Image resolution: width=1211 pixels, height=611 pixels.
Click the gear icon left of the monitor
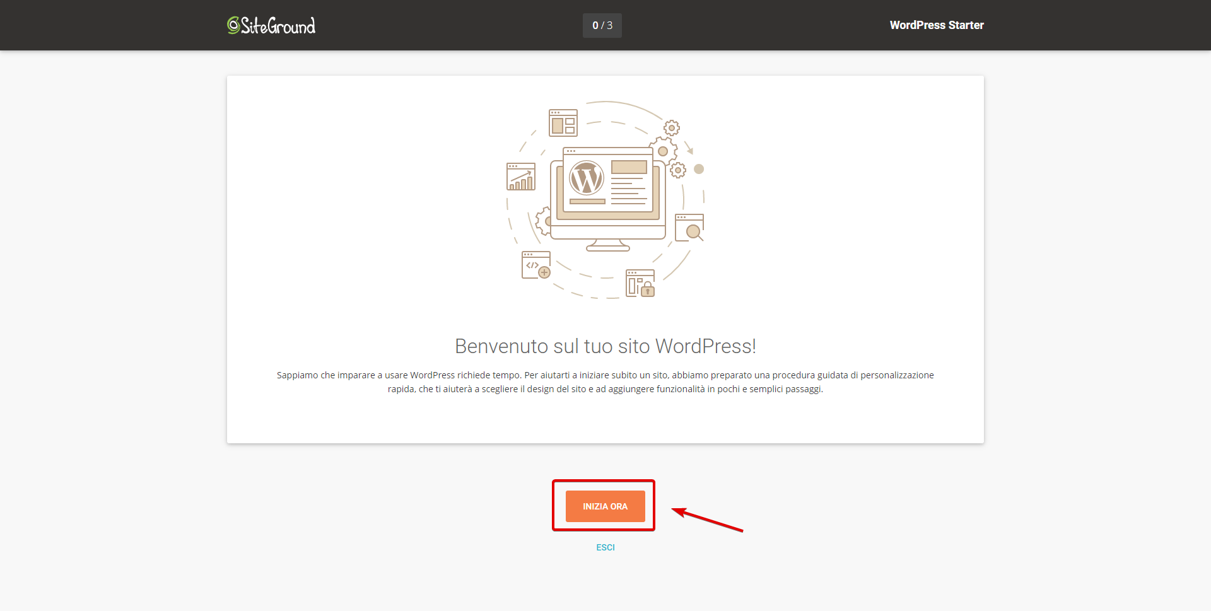click(544, 221)
